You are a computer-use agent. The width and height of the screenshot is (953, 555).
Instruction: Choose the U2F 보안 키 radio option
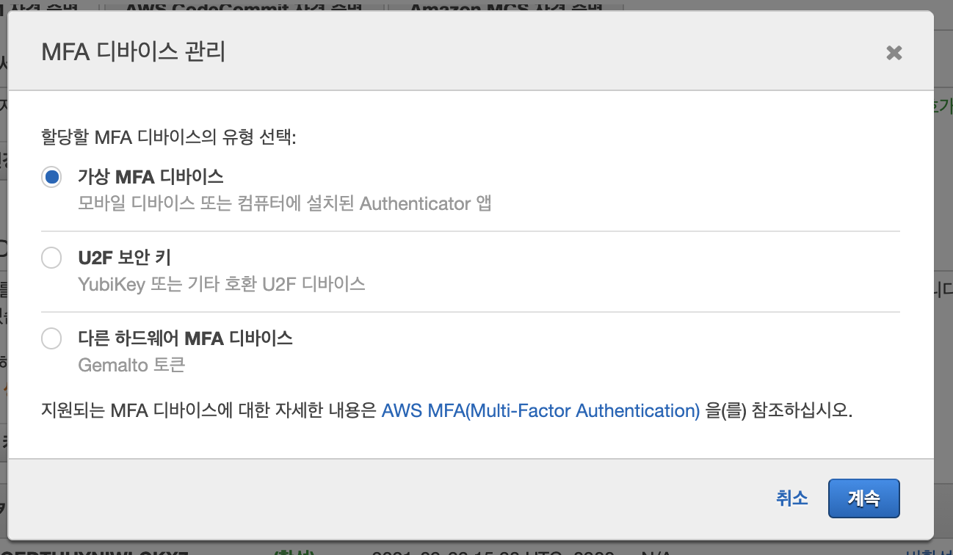[51, 258]
